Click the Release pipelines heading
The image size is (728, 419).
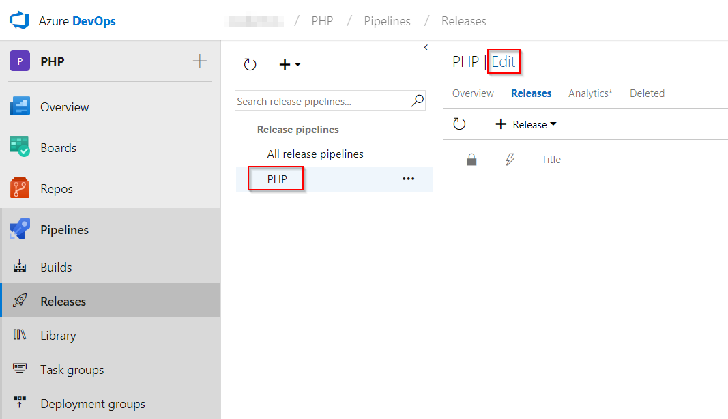[298, 129]
